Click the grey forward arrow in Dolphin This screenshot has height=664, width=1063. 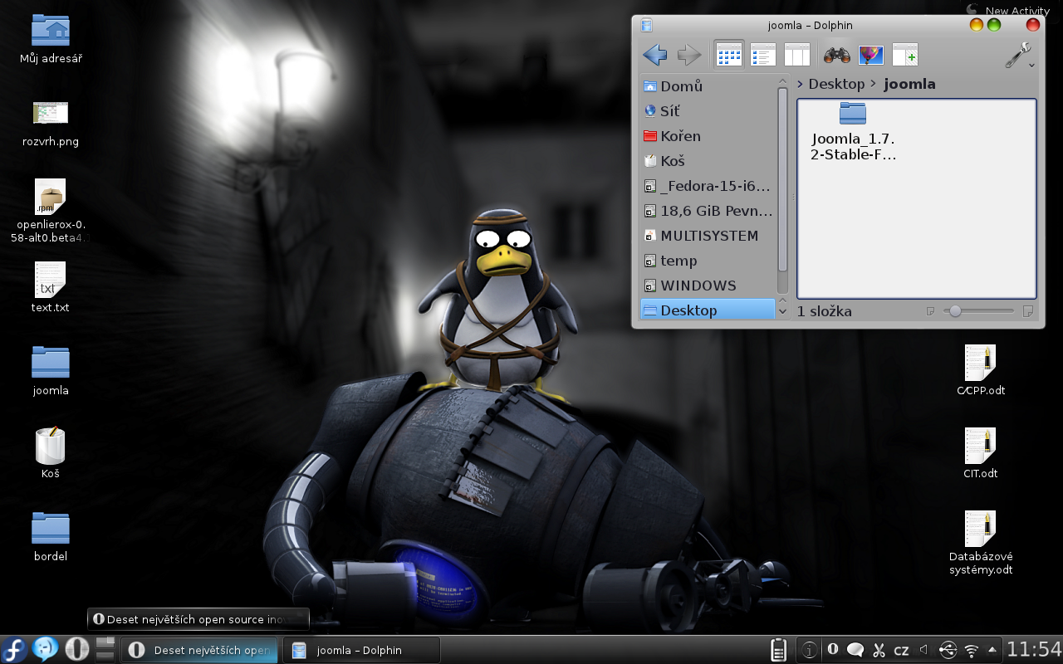pyautogui.click(x=689, y=56)
